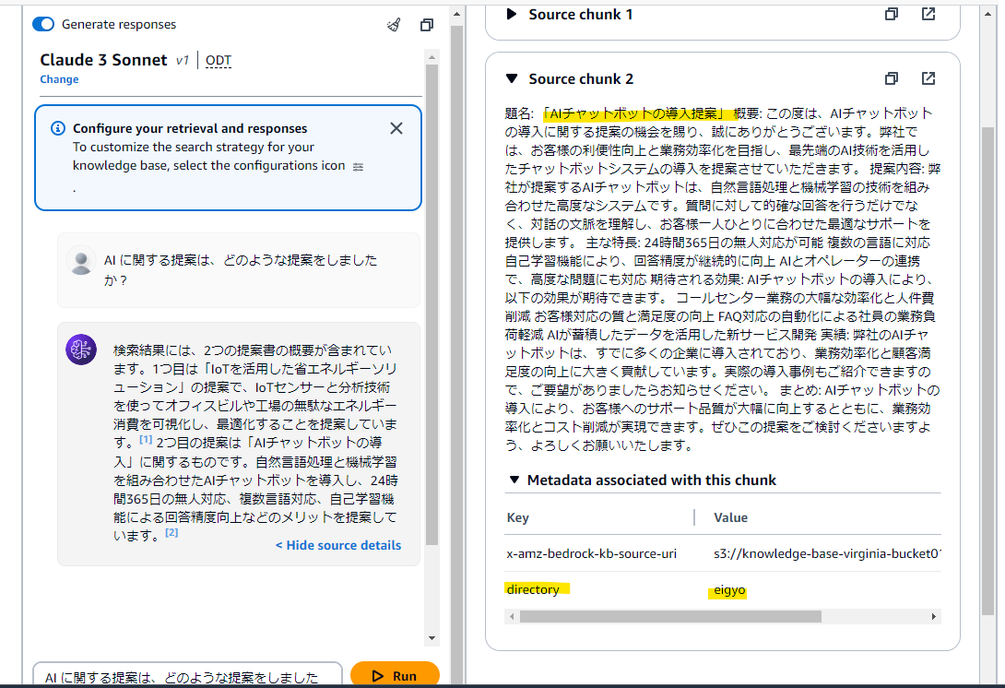Screen dimensions: 1005x688
Task: Click citation [2] in the response
Action: coord(171,533)
